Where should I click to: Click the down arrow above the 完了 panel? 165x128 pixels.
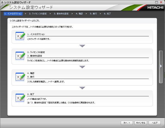[82, 88]
